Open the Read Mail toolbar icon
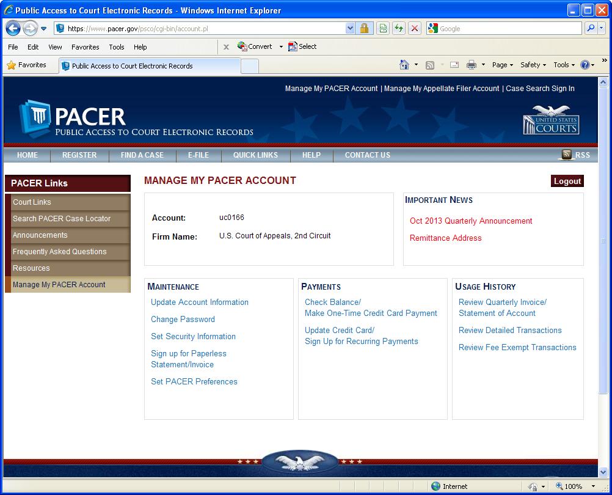This screenshot has height=495, width=612. [454, 65]
